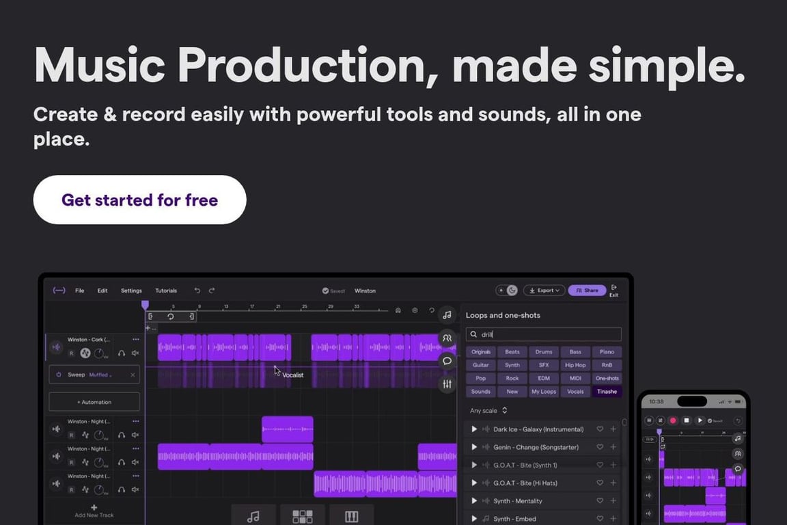The width and height of the screenshot is (787, 525).
Task: Arm record R on Winston - Cork track
Action: tap(71, 353)
